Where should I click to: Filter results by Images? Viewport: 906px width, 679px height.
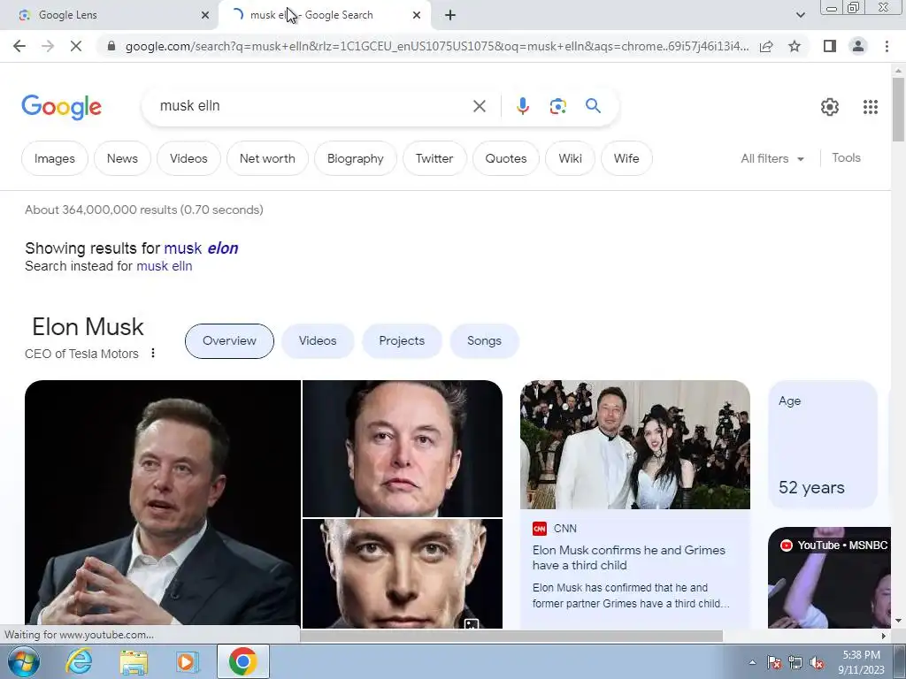point(54,158)
